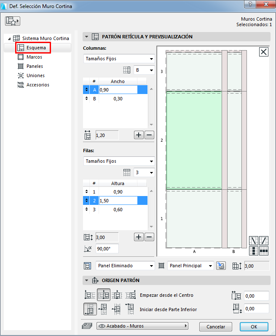Image resolution: width=276 pixels, height=336 pixels.
Task: Select the forward slash diagonal pattern icon in preview
Action: [x=264, y=241]
